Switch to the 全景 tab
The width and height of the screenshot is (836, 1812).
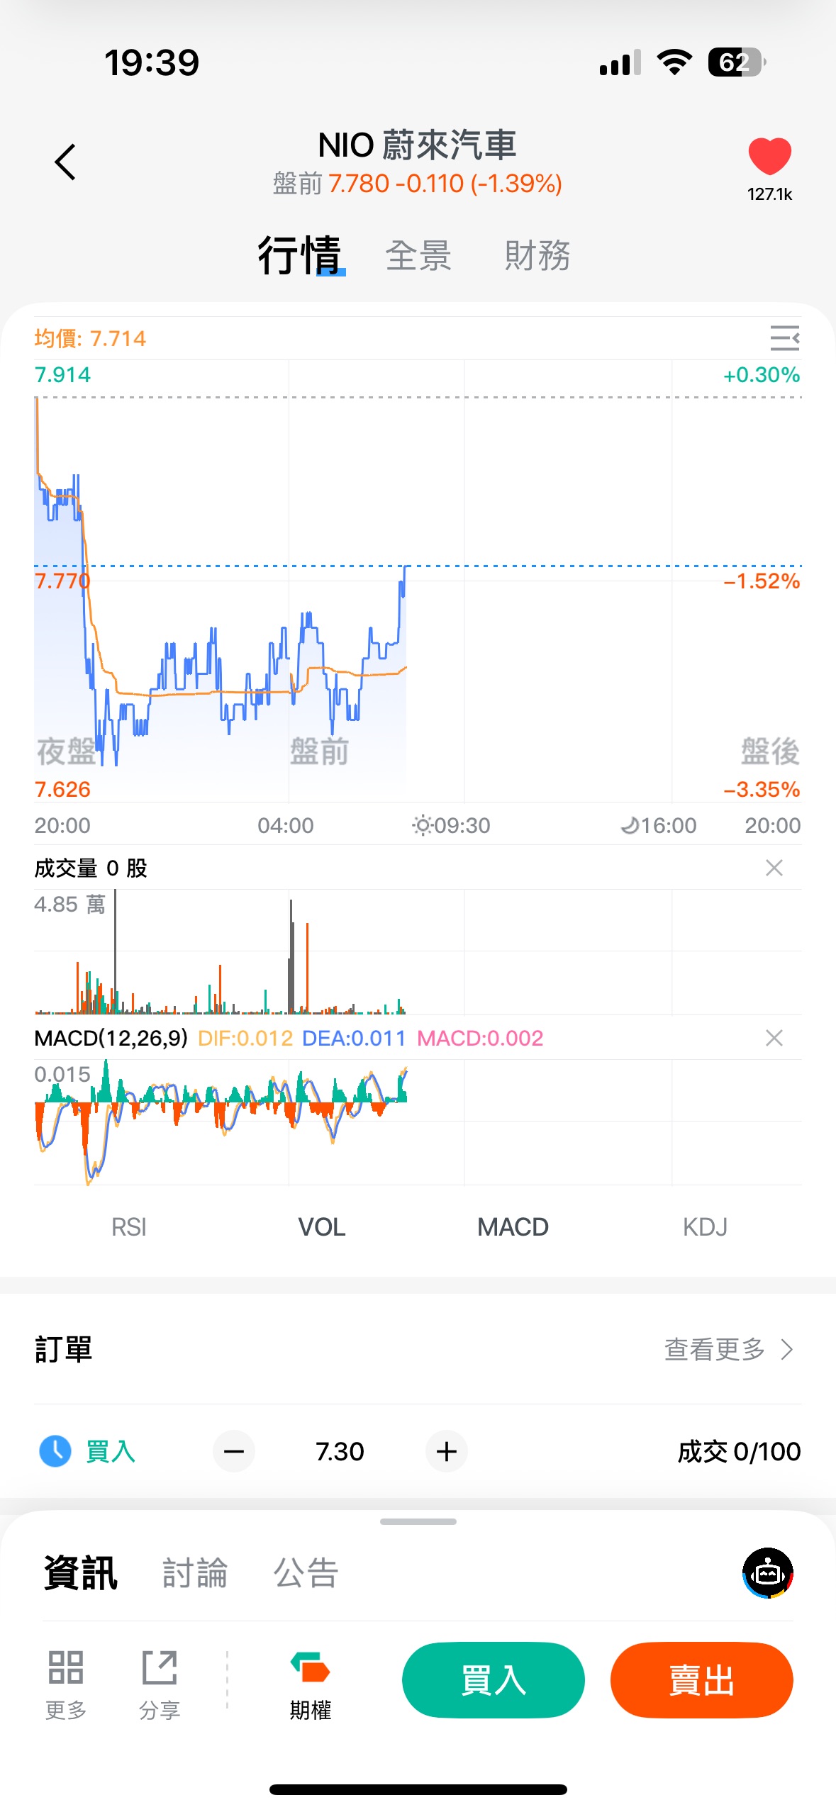pyautogui.click(x=418, y=255)
